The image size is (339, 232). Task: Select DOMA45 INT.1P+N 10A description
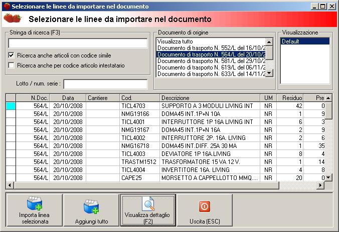pos(210,114)
